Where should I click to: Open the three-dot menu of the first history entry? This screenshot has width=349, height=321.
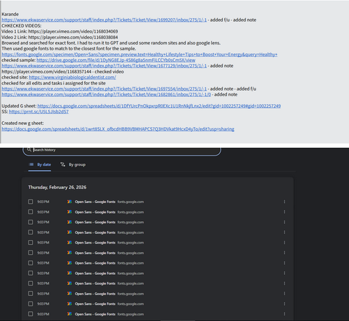(284, 202)
